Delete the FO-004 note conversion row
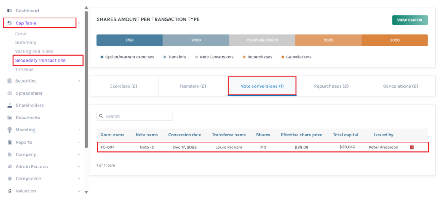 pyautogui.click(x=412, y=147)
